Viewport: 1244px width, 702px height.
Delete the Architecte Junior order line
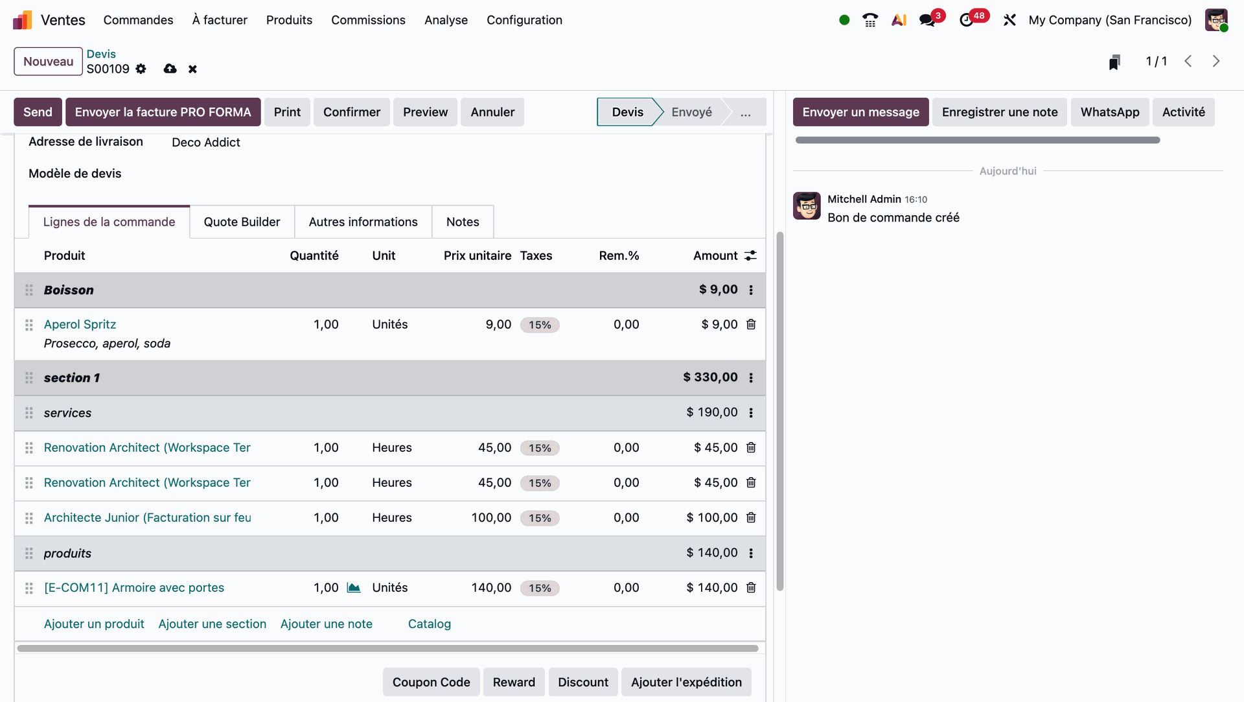pos(751,517)
